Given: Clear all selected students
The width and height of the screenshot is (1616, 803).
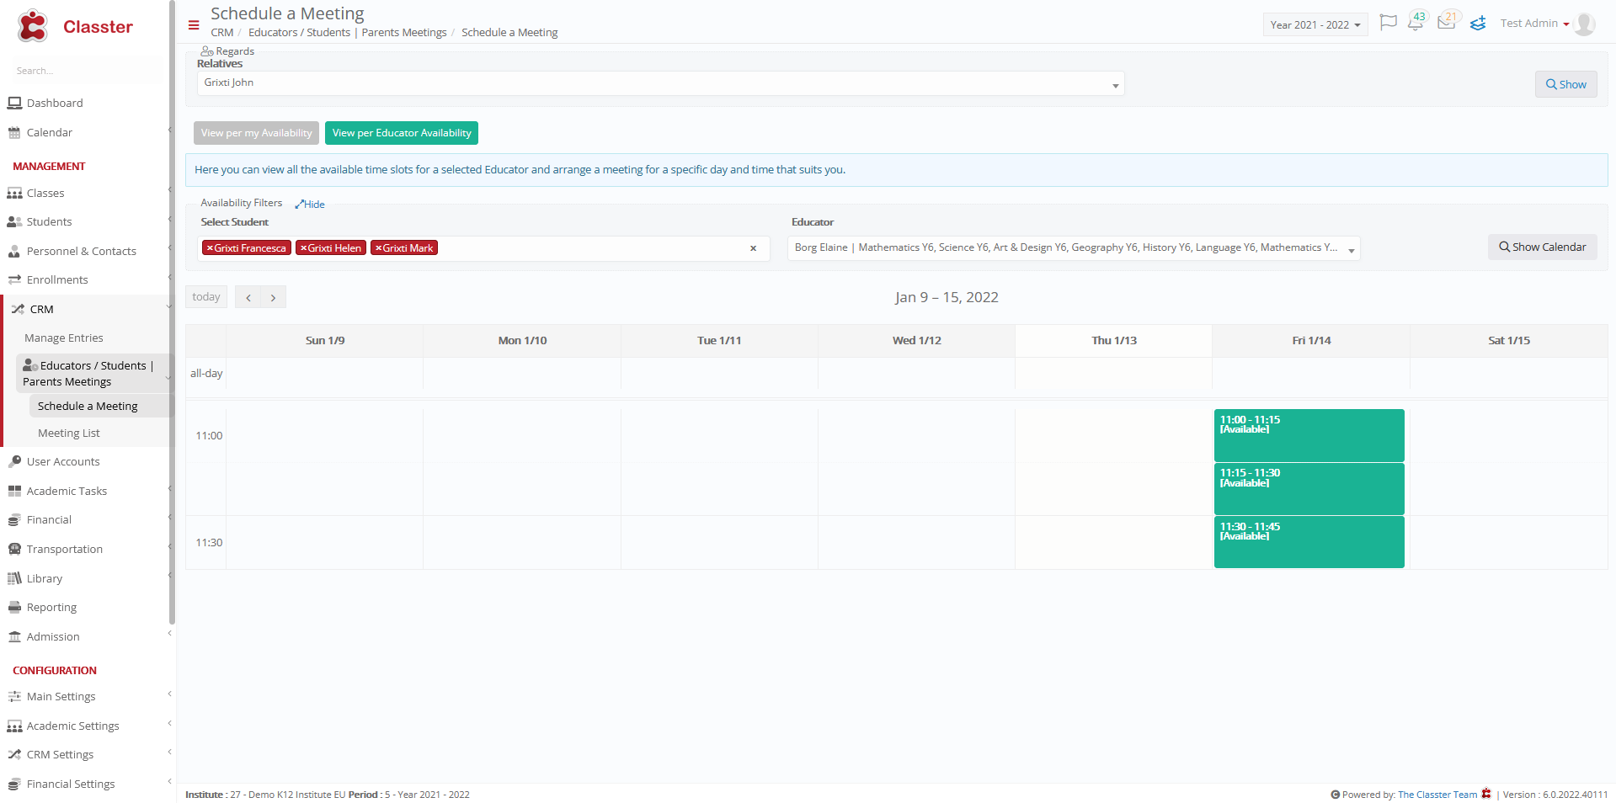Looking at the screenshot, I should (x=753, y=248).
